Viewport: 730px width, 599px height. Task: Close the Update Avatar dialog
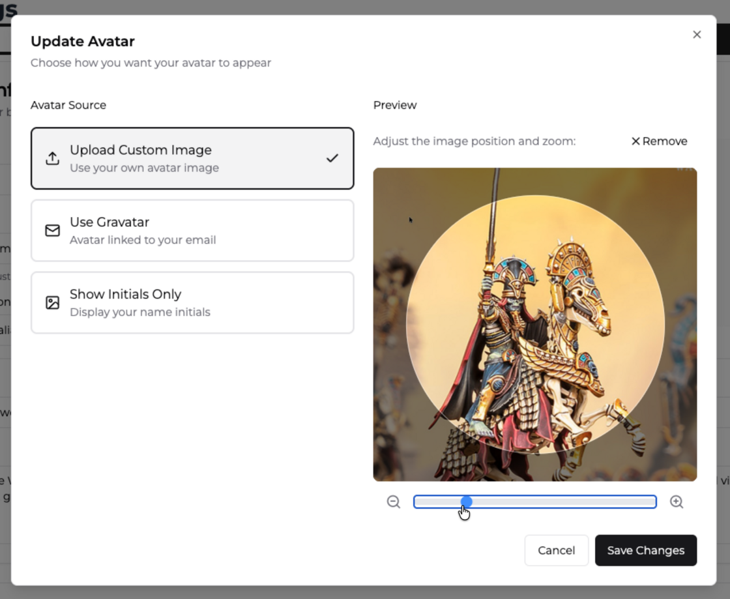tap(697, 35)
